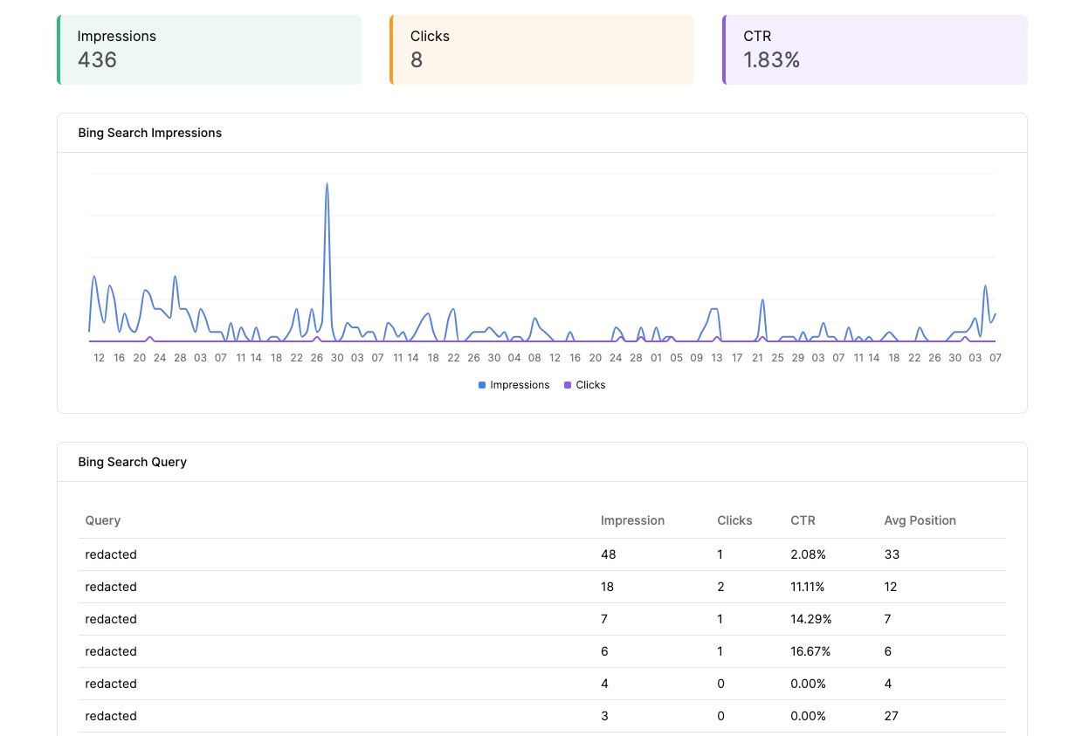Image resolution: width=1082 pixels, height=736 pixels.
Task: Select the Impressions summary card
Action: click(x=210, y=50)
